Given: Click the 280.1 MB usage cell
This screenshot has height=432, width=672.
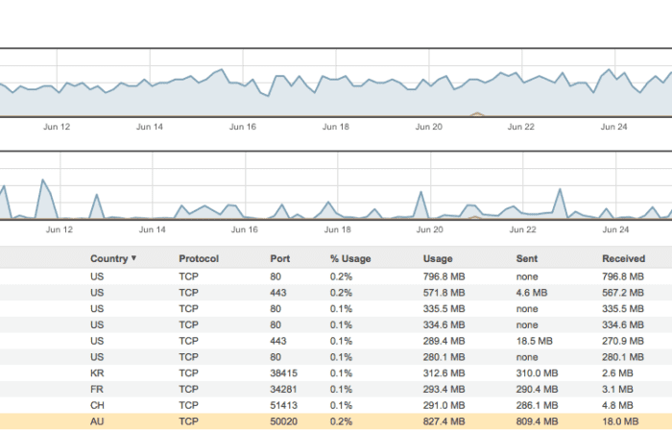Looking at the screenshot, I should (x=444, y=357).
